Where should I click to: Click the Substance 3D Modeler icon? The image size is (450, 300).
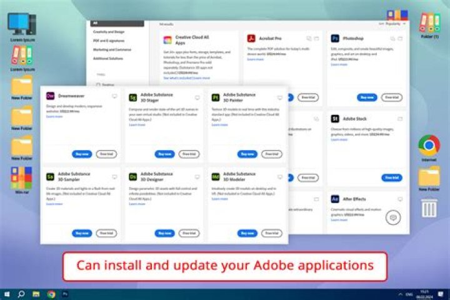tap(215, 176)
